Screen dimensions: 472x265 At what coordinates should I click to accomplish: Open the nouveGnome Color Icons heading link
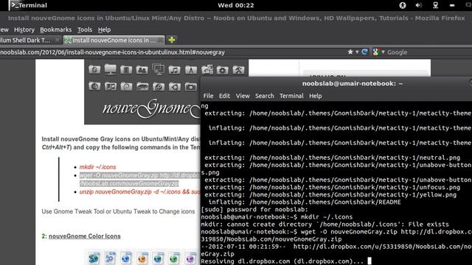(85, 236)
